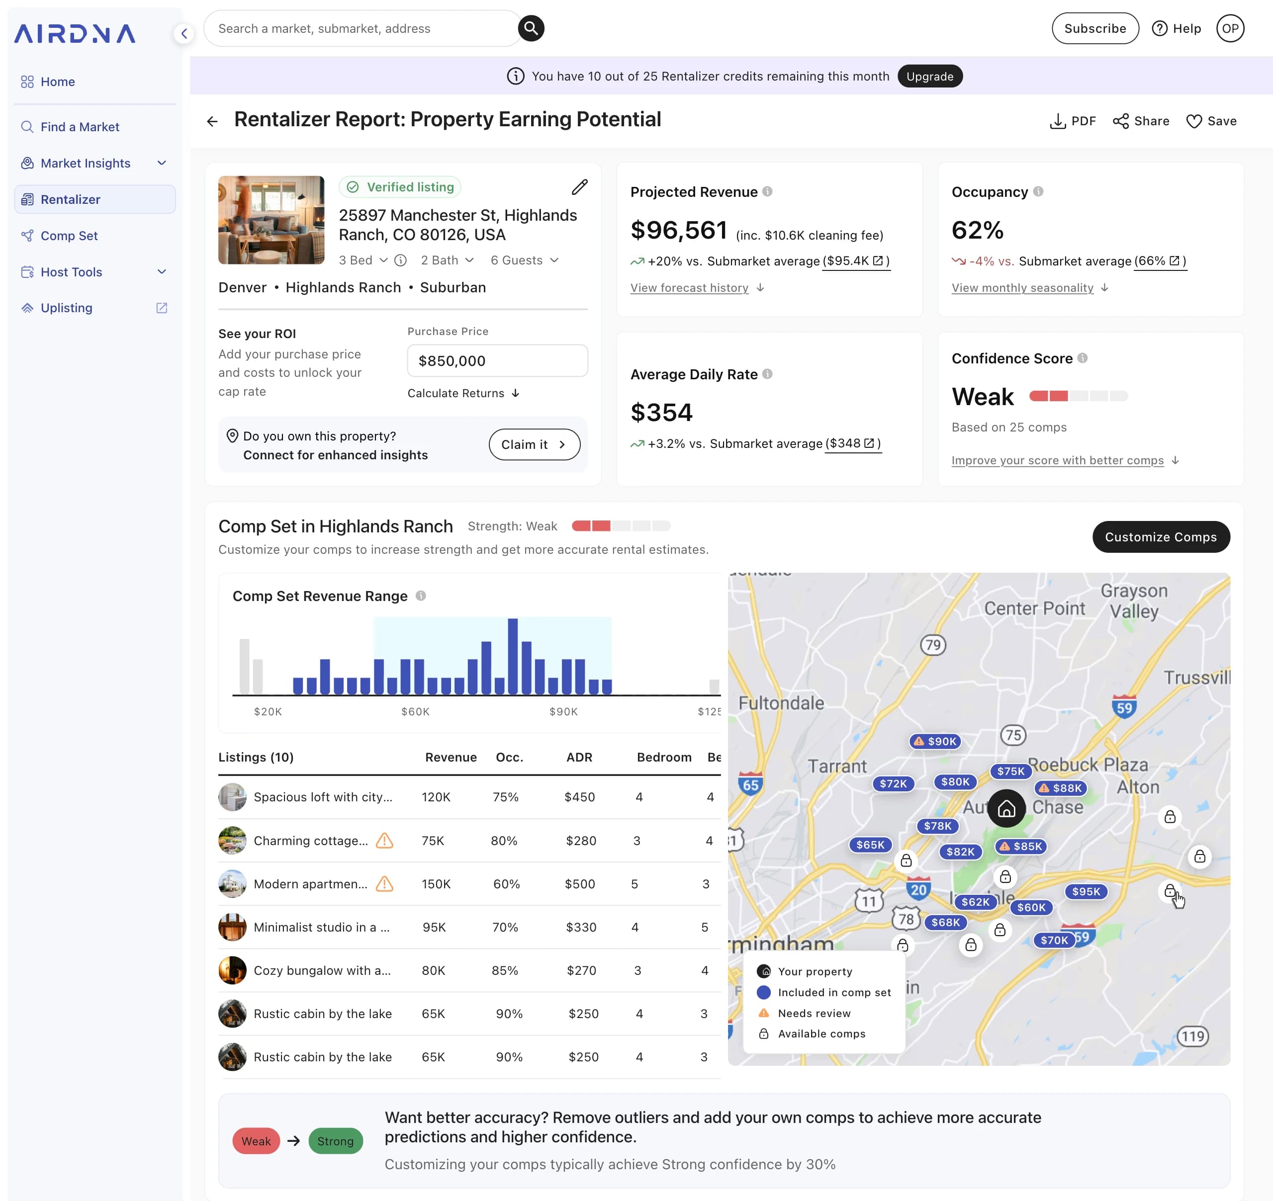Save the report with heart icon
Screen dimensions: 1273x1201
coord(1211,121)
